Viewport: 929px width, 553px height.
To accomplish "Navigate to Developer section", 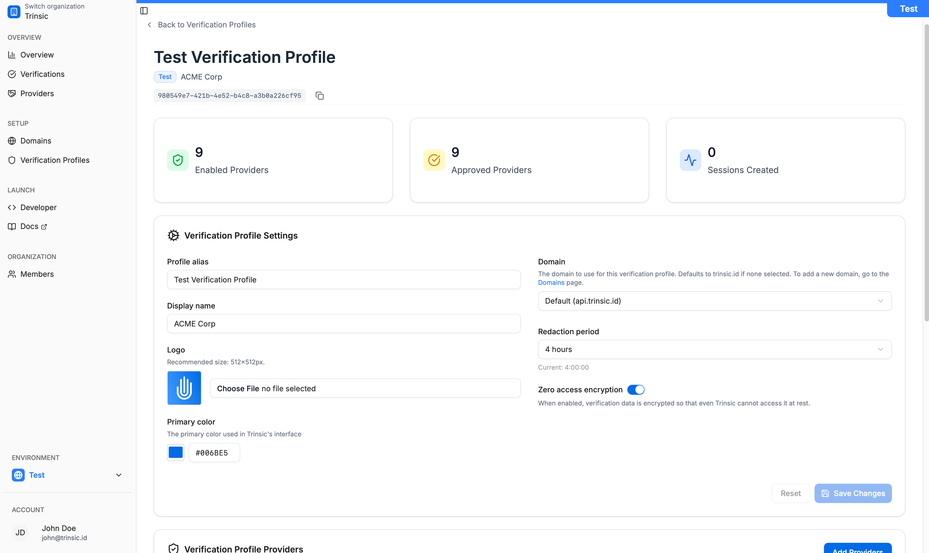I will coord(38,207).
